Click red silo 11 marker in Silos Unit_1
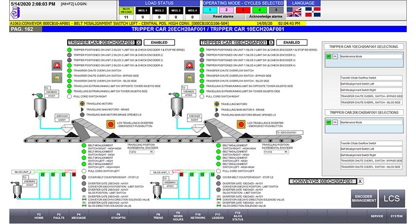This screenshot has height=224, width=416. click(x=181, y=174)
